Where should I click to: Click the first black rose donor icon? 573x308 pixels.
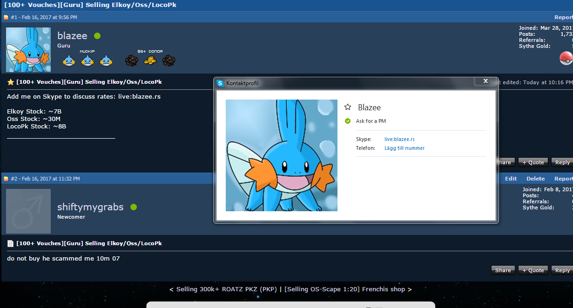tap(131, 60)
